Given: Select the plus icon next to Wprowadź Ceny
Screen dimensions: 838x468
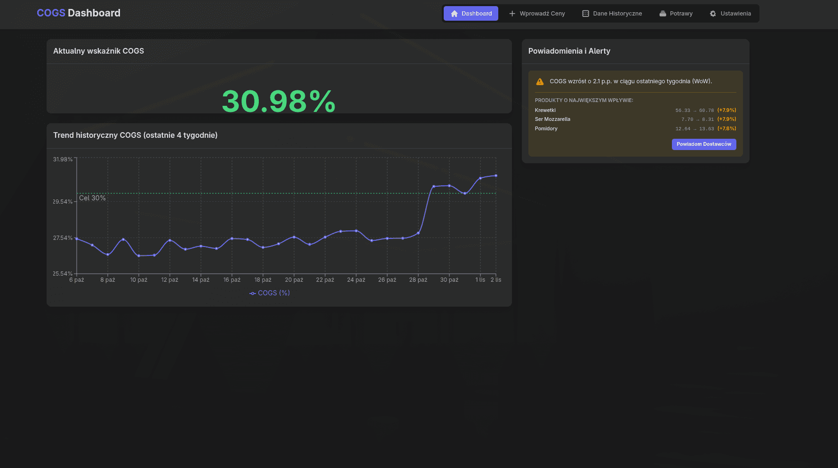Looking at the screenshot, I should click(x=512, y=14).
